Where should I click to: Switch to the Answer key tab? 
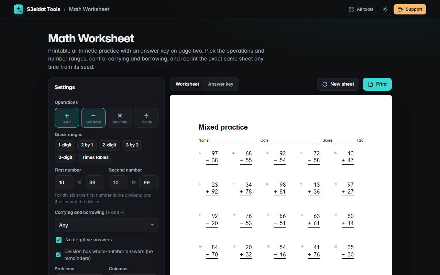[221, 84]
